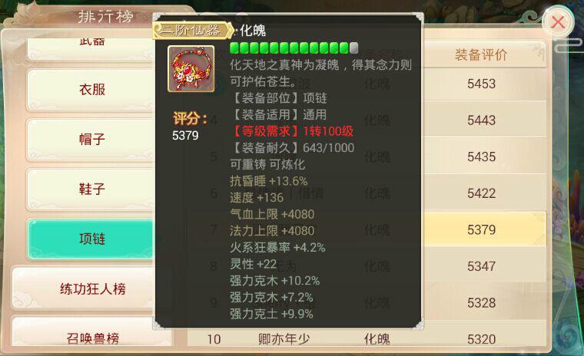The width and height of the screenshot is (584, 356).
Task: Click the 装备评价 column header
Action: [481, 55]
